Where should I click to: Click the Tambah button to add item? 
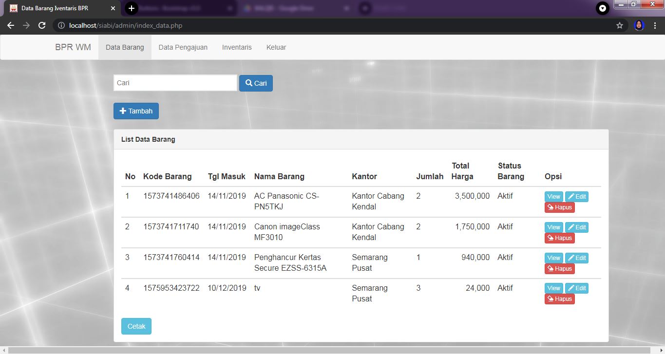(x=136, y=111)
